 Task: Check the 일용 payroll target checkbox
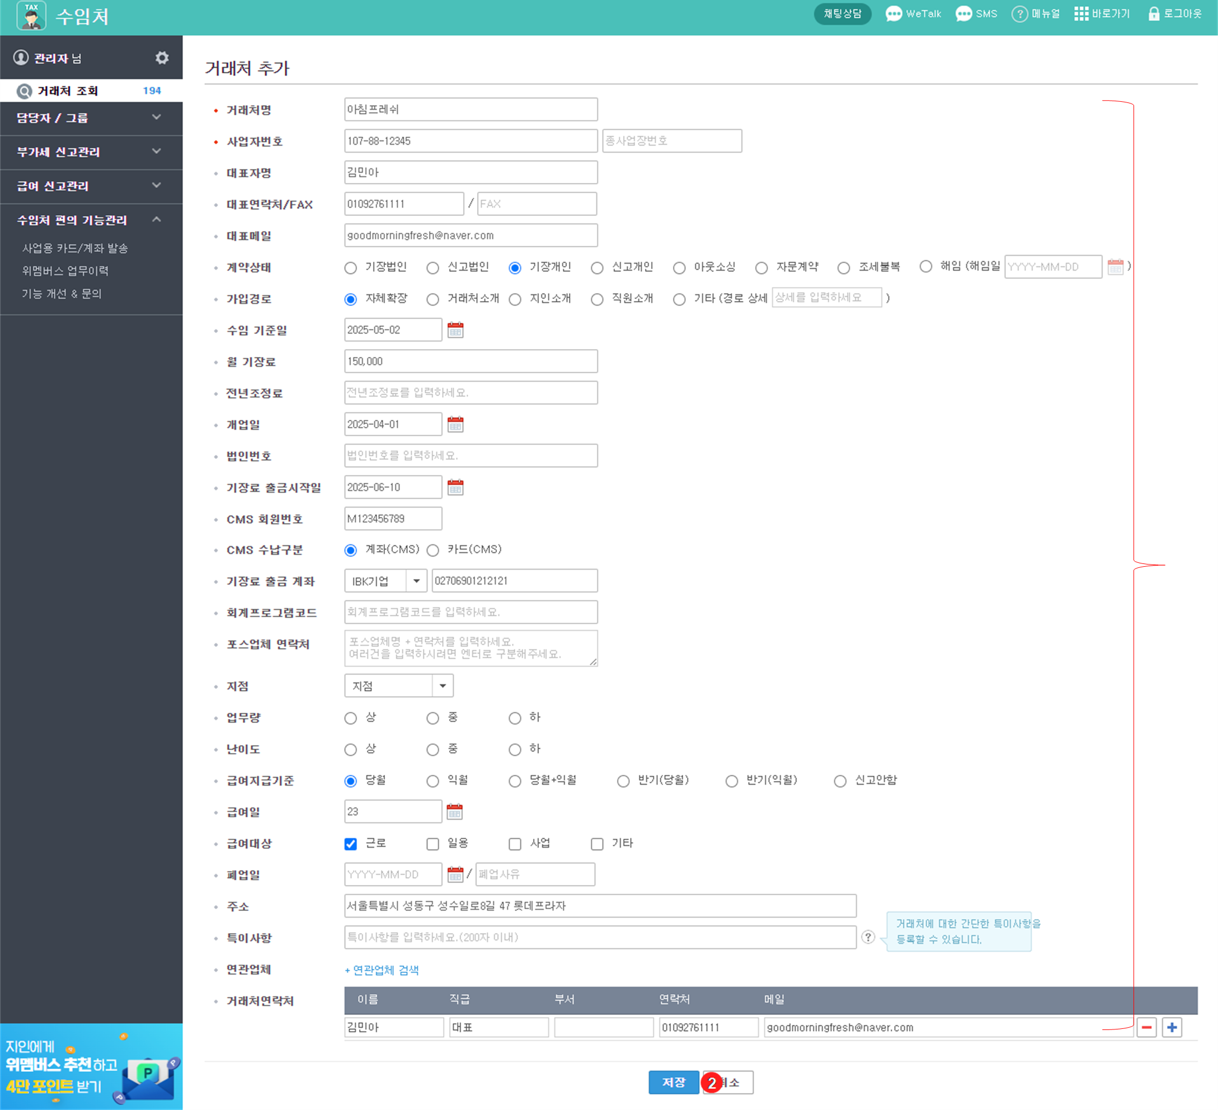[x=432, y=844]
